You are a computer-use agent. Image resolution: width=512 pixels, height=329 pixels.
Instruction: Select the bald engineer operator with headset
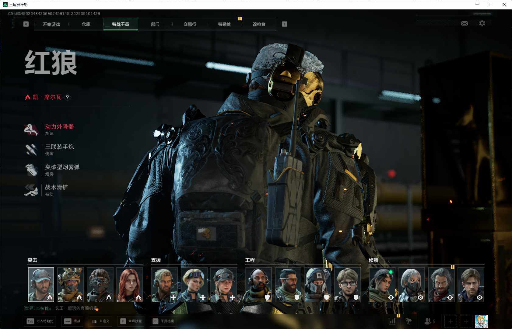tap(258, 285)
